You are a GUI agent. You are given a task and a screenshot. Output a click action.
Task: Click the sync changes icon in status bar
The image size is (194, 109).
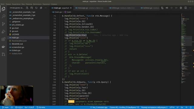click(12, 107)
